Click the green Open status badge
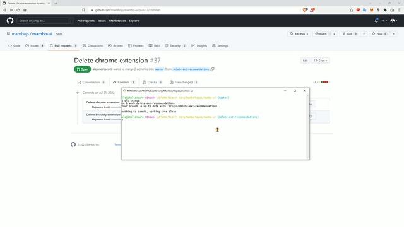 click(83, 69)
